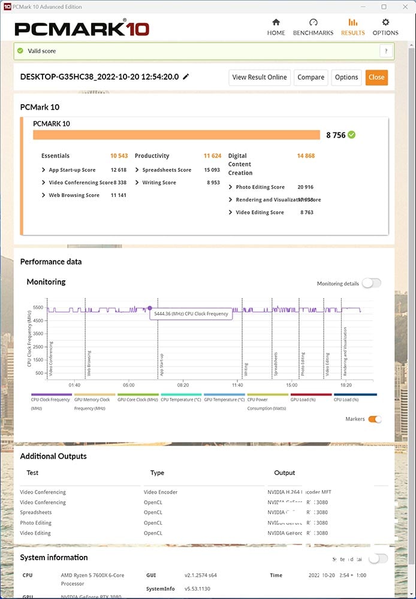The height and width of the screenshot is (599, 416).
Task: Click the AMD Ryzen 5 7600X CPU text
Action: point(92,579)
